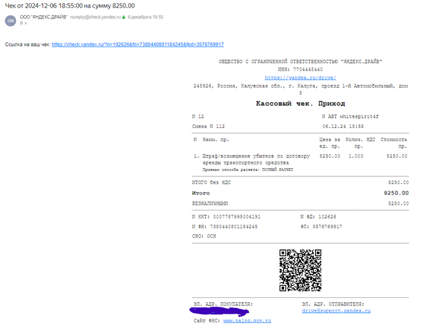Click the 'СНО: ОСН' text

pyautogui.click(x=204, y=236)
